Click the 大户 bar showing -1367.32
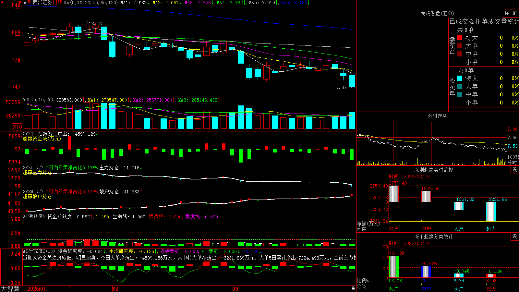This screenshot has width=519, height=292. 458,206
